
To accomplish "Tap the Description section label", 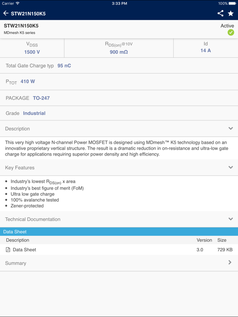I will [x=17, y=129].
